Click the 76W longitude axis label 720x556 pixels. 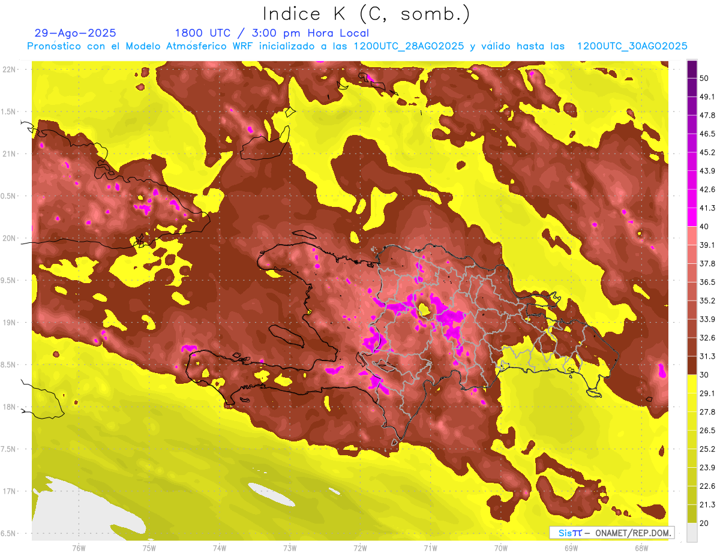click(x=79, y=548)
